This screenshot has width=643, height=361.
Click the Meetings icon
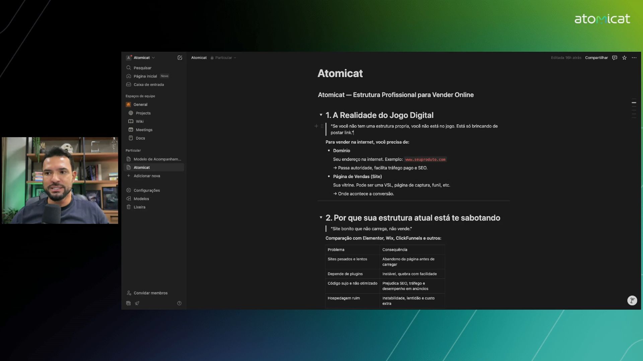pos(131,130)
